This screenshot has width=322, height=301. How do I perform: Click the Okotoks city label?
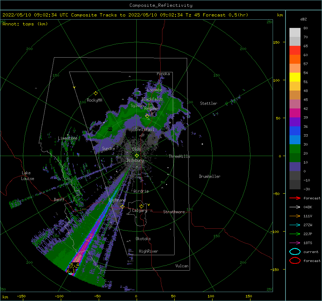click(143, 239)
